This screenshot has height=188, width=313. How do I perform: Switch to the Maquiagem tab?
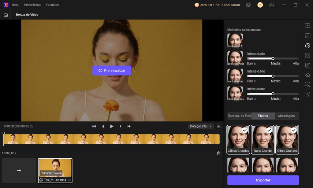click(286, 116)
